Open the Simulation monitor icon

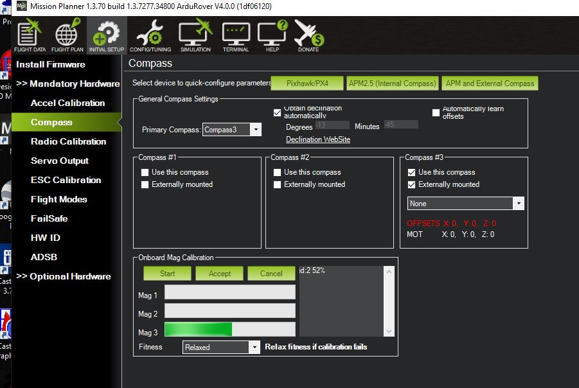click(x=195, y=35)
